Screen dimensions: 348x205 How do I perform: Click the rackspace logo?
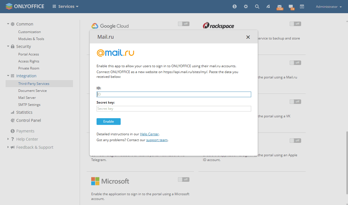[x=218, y=26]
